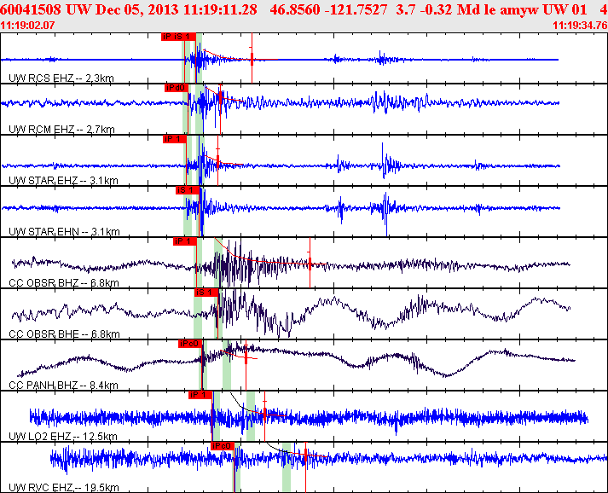
Task: Select the 'iP 1' pick flag on LO2 EHZ
Action: coord(200,395)
